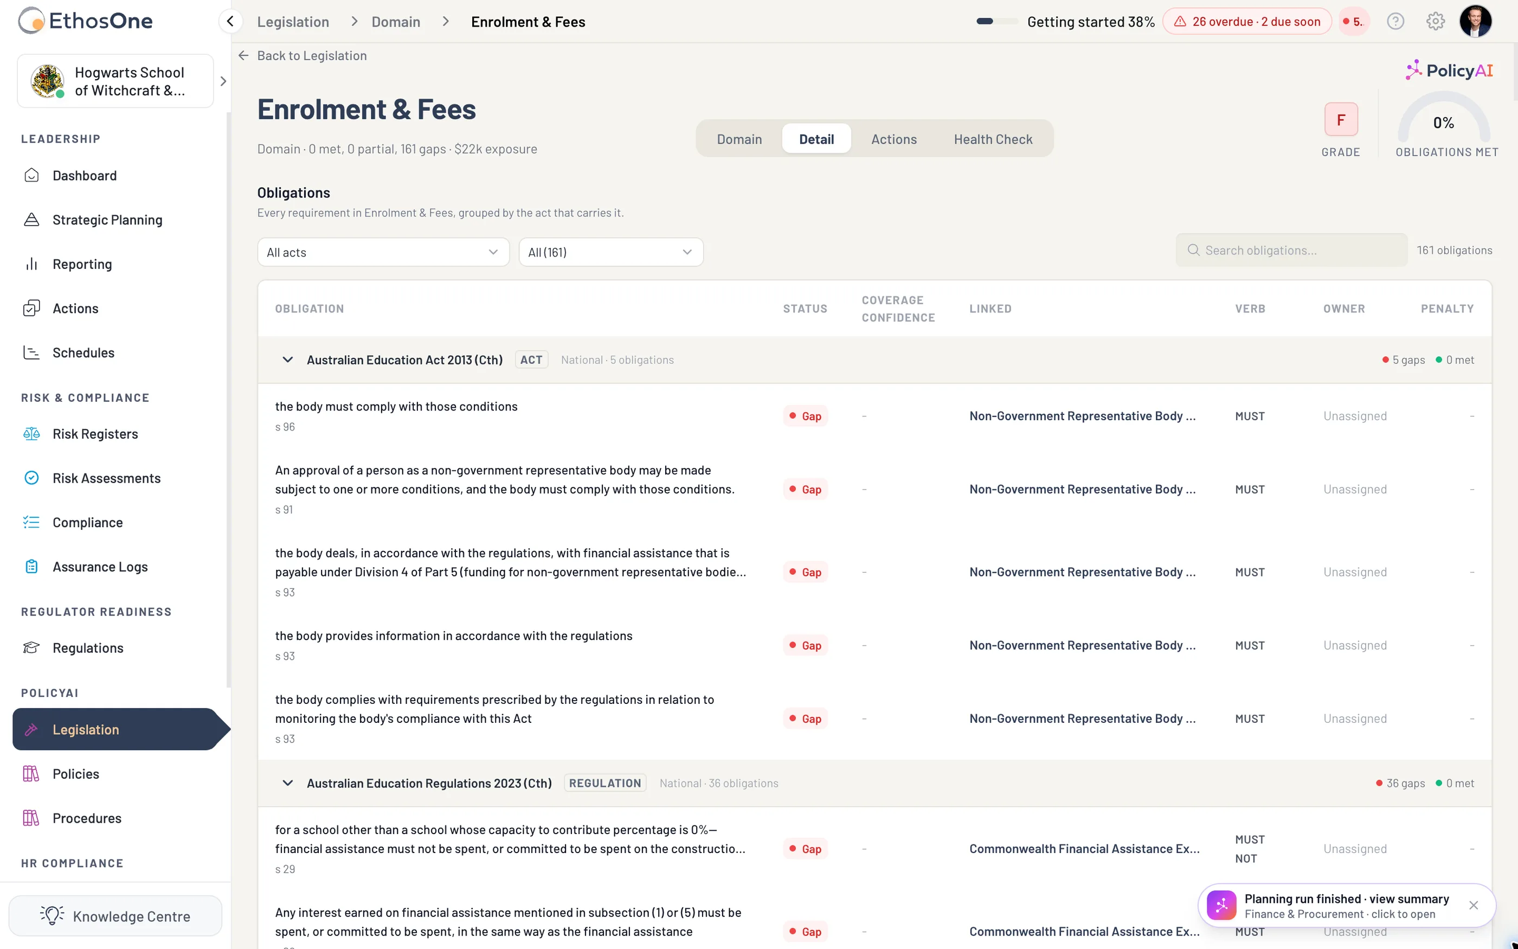Open the All (161) status filter dropdown
Viewport: 1518px width, 949px height.
(x=611, y=252)
